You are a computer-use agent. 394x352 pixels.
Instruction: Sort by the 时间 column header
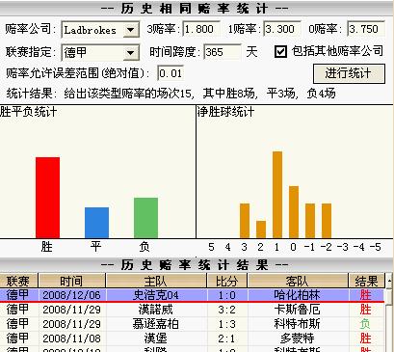pyautogui.click(x=72, y=281)
